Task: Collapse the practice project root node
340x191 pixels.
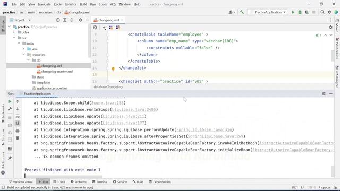Action: point(10,27)
